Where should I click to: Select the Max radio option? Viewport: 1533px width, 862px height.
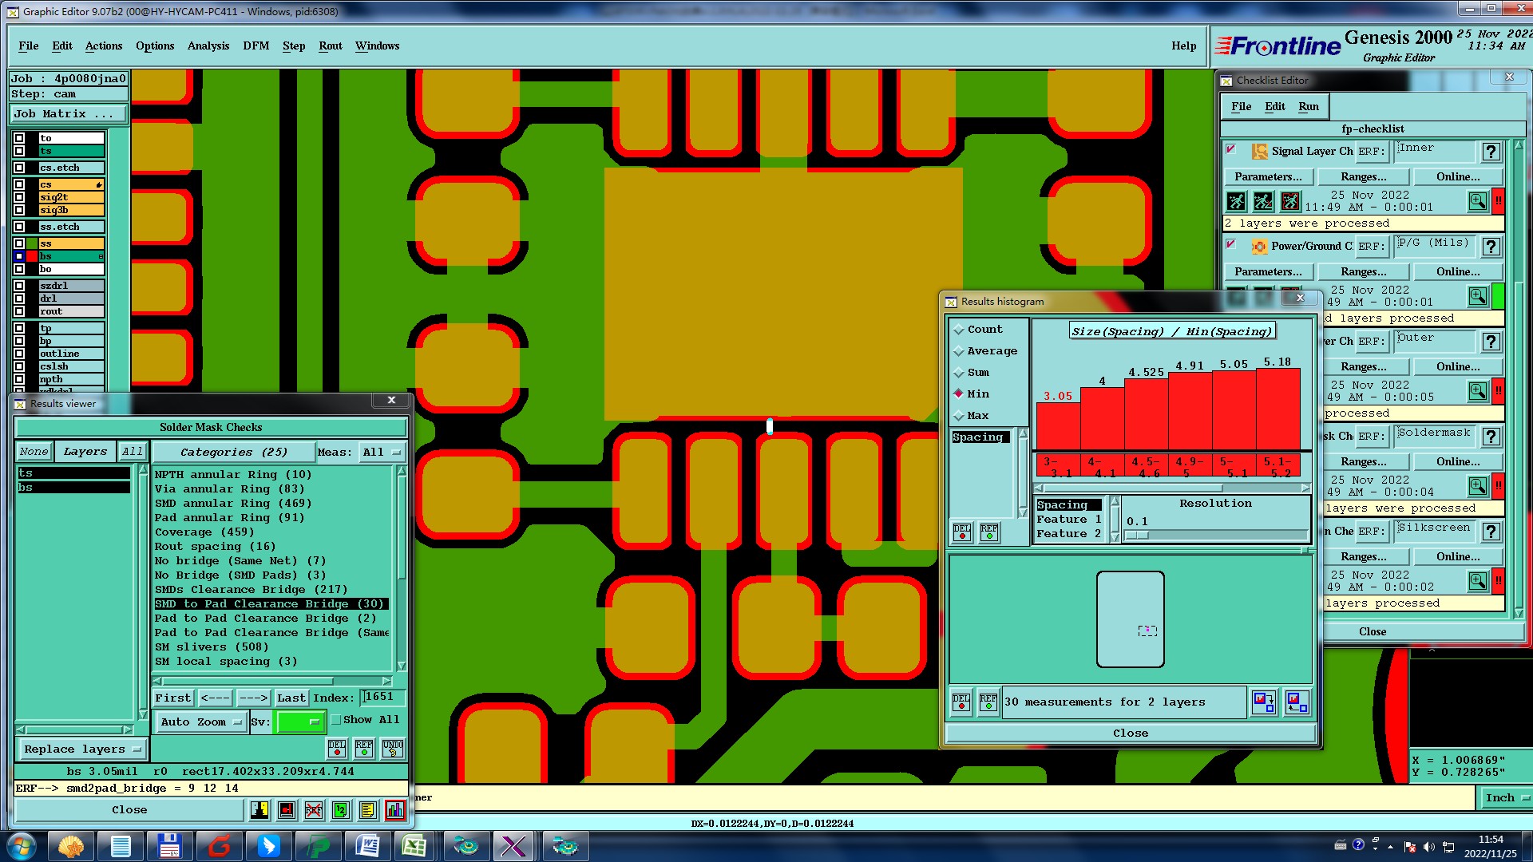tap(959, 416)
